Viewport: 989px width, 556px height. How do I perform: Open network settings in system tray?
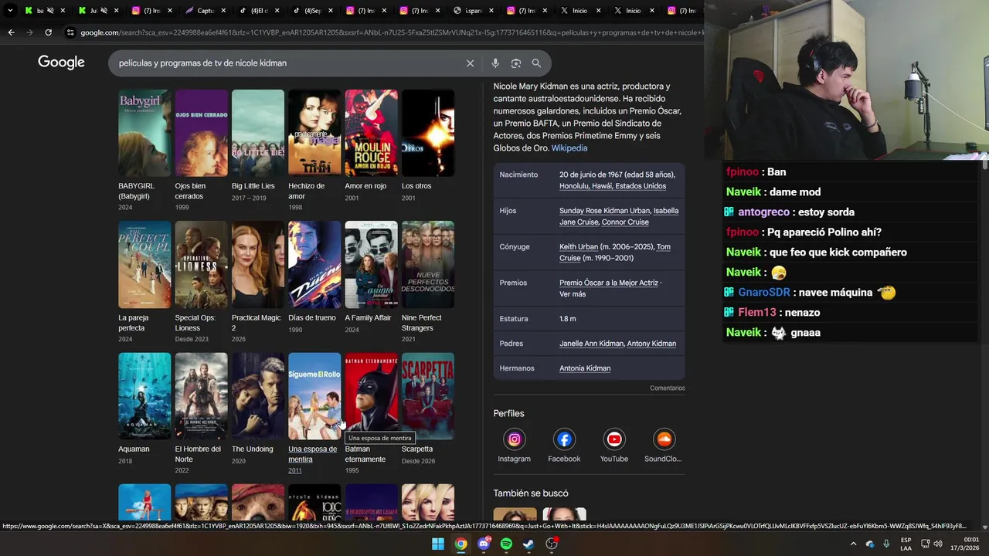point(925,544)
